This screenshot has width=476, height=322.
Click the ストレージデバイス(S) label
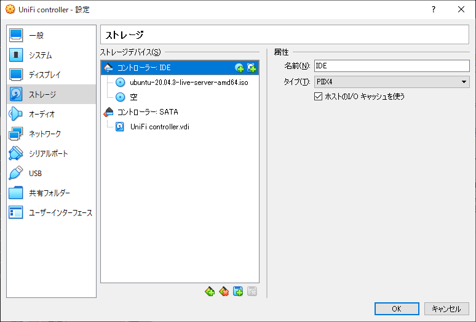(x=130, y=52)
